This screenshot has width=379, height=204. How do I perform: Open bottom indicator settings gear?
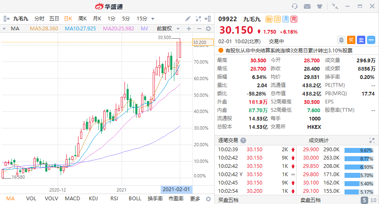pos(208,199)
